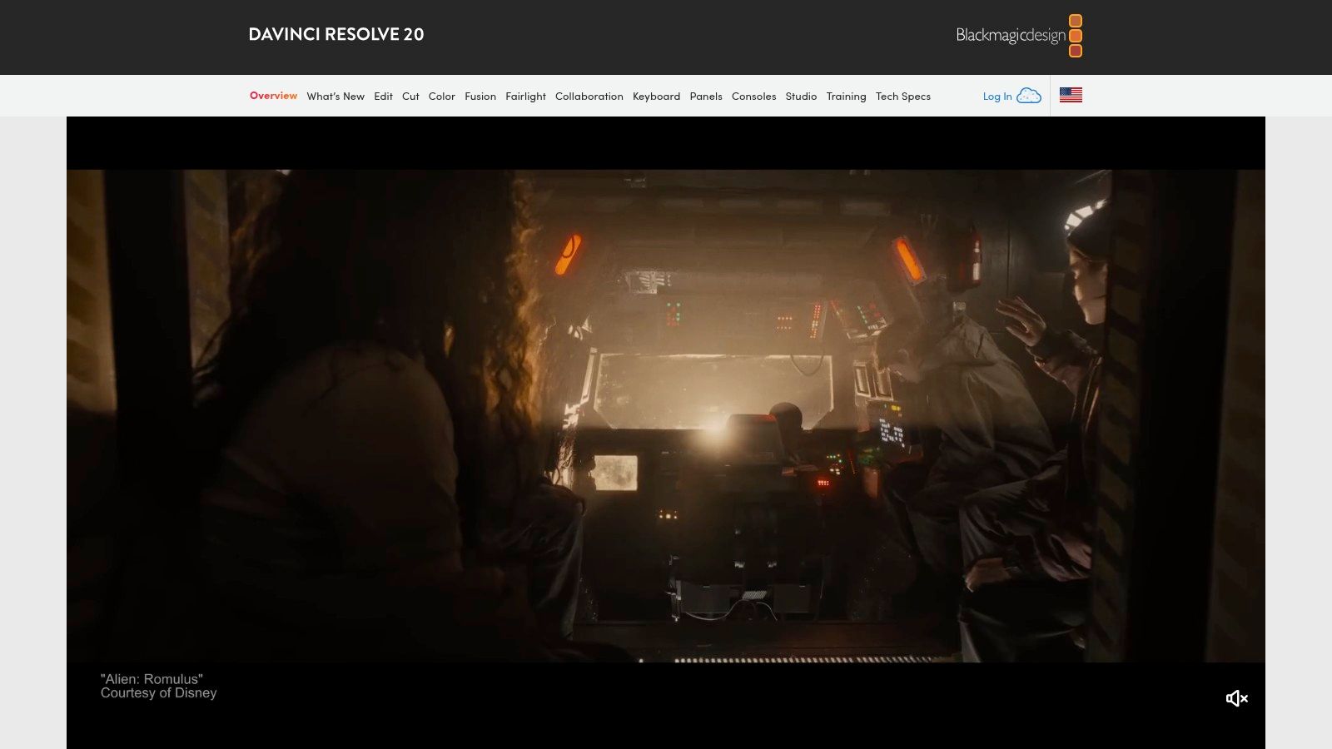Image resolution: width=1332 pixels, height=749 pixels.
Task: Open the cloud Log In icon
Action: click(x=1029, y=95)
